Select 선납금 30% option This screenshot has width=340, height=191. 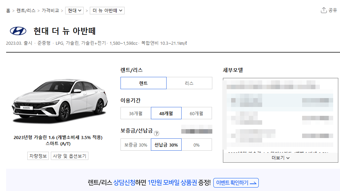click(x=166, y=145)
